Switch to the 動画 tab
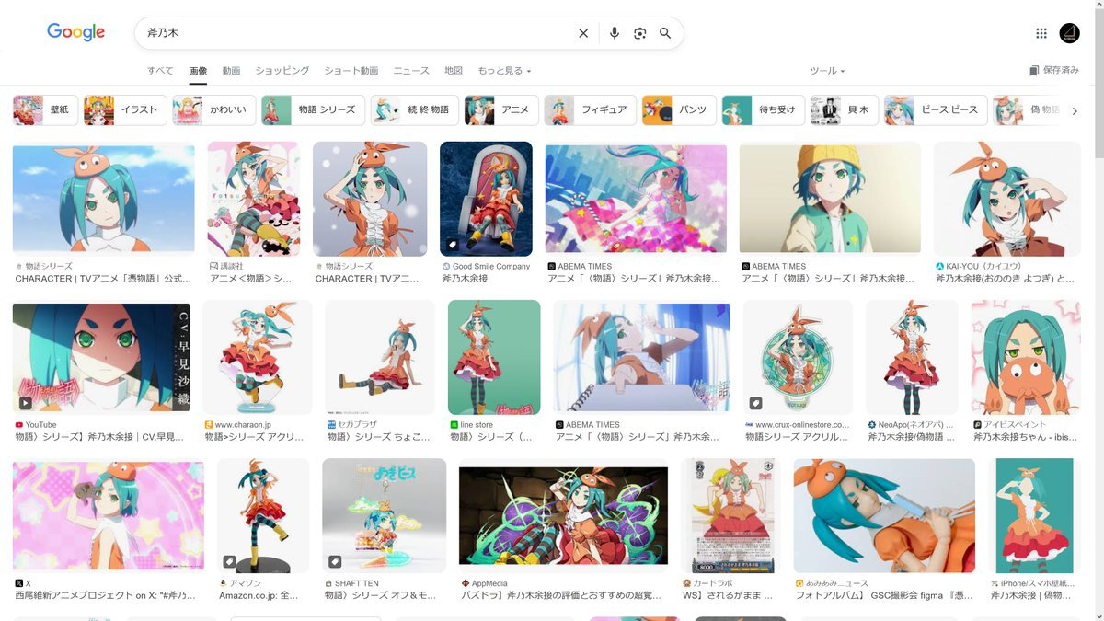1104x621 pixels. pos(231,71)
